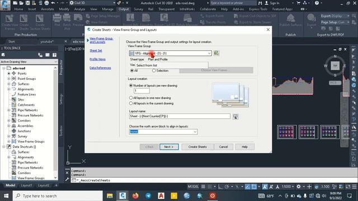Click the workspace switching gear in status bar
The image size is (358, 201).
(298, 186)
